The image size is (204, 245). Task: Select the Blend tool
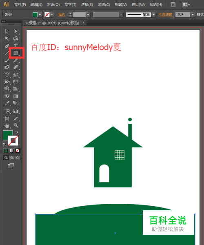coord(16,103)
